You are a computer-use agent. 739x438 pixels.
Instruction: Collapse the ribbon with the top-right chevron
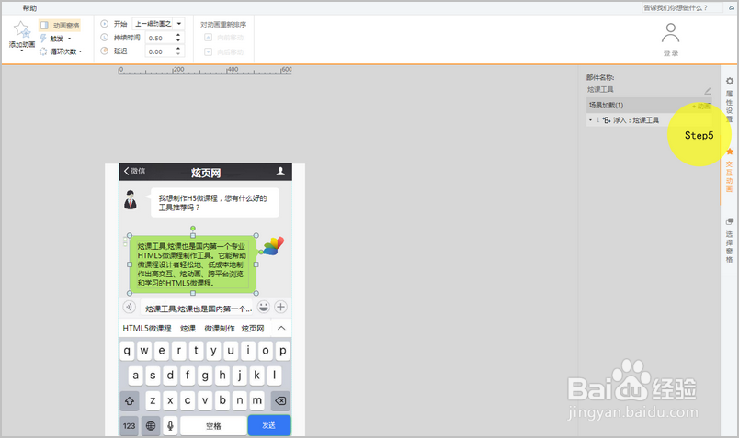[x=732, y=8]
